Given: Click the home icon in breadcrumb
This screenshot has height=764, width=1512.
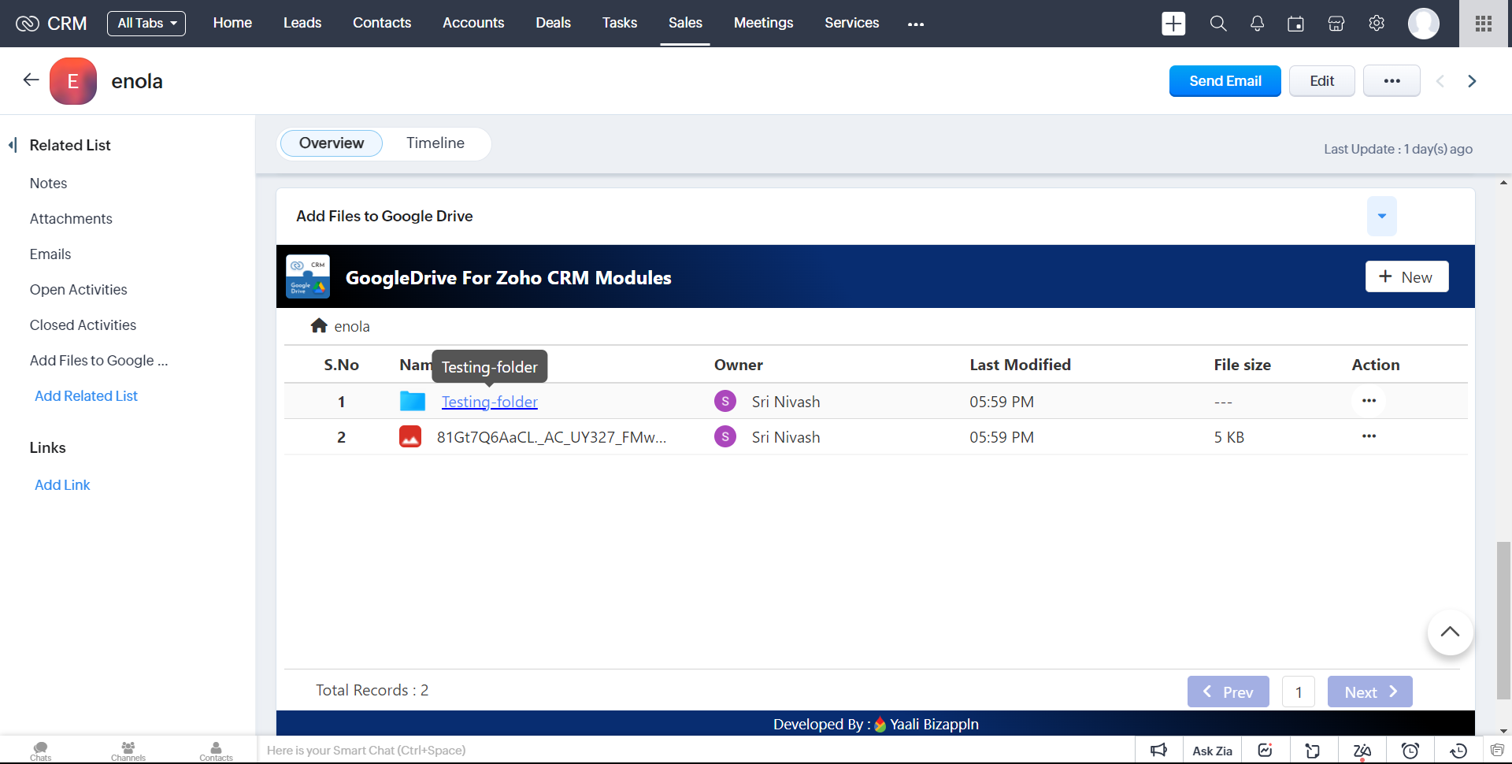Looking at the screenshot, I should tap(319, 326).
